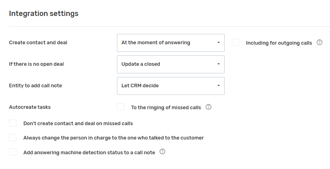Show help for answering machine detection status
The height and width of the screenshot is (169, 330).
[x=162, y=152]
